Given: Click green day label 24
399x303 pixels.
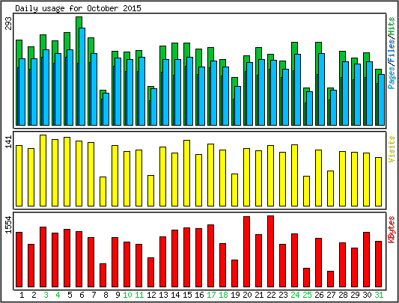Looking at the screenshot, I should point(295,295).
